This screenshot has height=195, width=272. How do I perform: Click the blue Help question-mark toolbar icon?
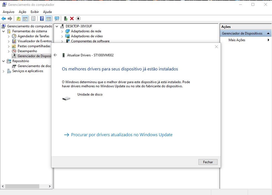[x=42, y=19]
